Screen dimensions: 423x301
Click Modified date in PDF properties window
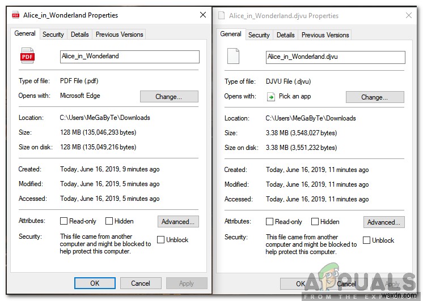[x=110, y=184]
